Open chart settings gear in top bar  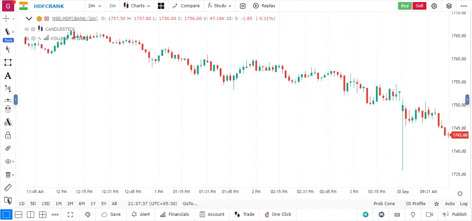pyautogui.click(x=434, y=6)
